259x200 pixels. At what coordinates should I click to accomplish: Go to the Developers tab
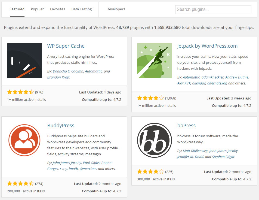(116, 9)
